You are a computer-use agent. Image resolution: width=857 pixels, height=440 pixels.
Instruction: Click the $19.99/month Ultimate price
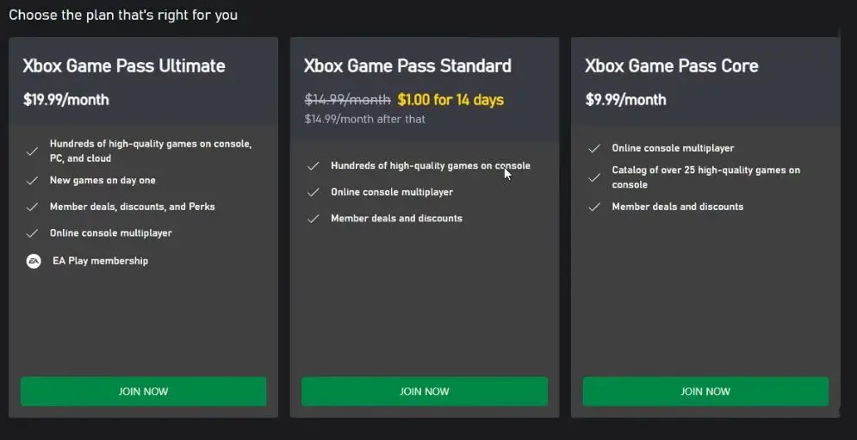click(66, 100)
